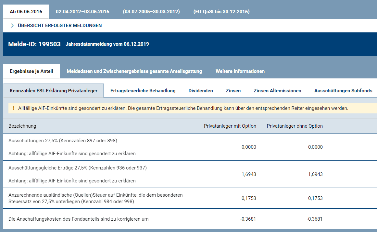Click the Privatanleger mit Option column header
The height and width of the screenshot is (232, 377).
pyautogui.click(x=230, y=126)
